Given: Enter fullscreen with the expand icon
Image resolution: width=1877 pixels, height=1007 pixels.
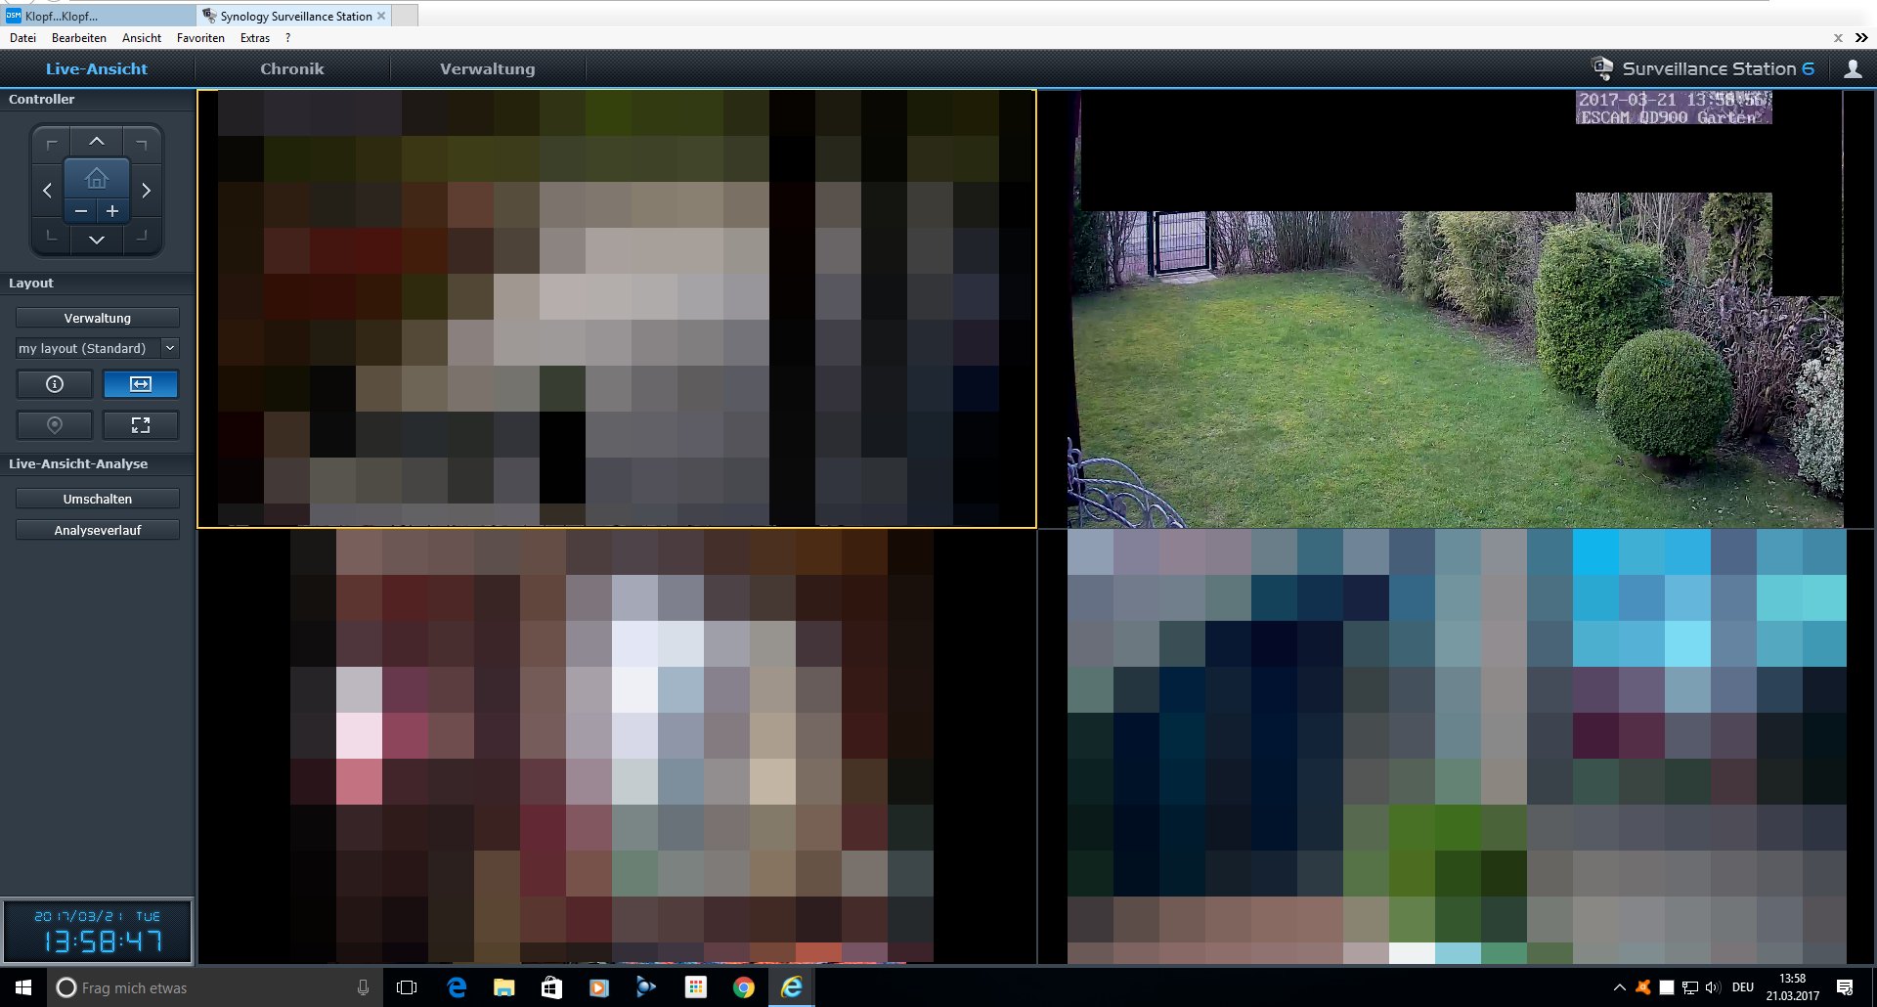Looking at the screenshot, I should [141, 425].
